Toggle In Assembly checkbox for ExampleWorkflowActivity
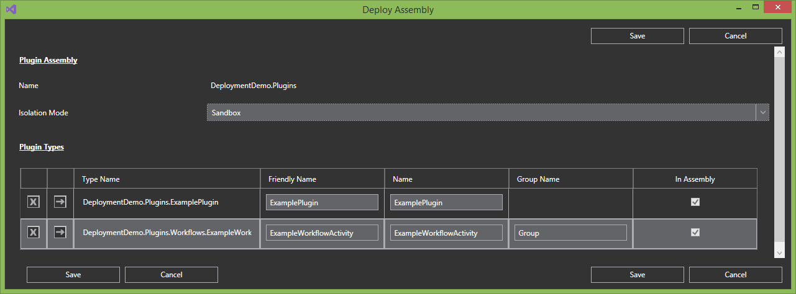Screen dimensions: 796x294 coord(695,233)
